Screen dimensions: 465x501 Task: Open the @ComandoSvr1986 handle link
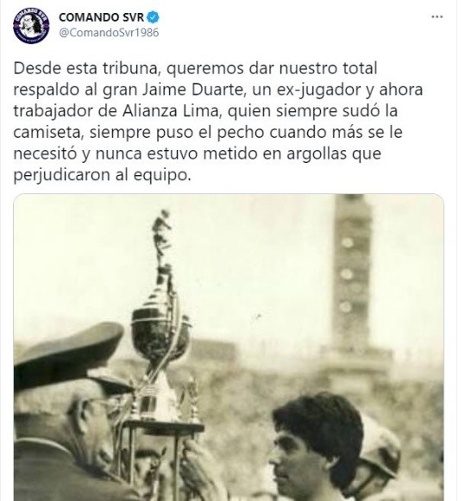(x=109, y=33)
